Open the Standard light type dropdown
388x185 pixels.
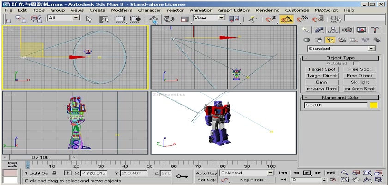[x=341, y=49]
